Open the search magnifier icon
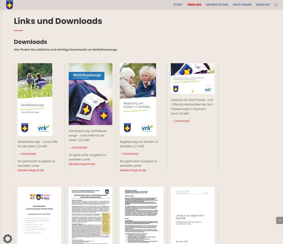This screenshot has height=244, width=283. pos(276,5)
